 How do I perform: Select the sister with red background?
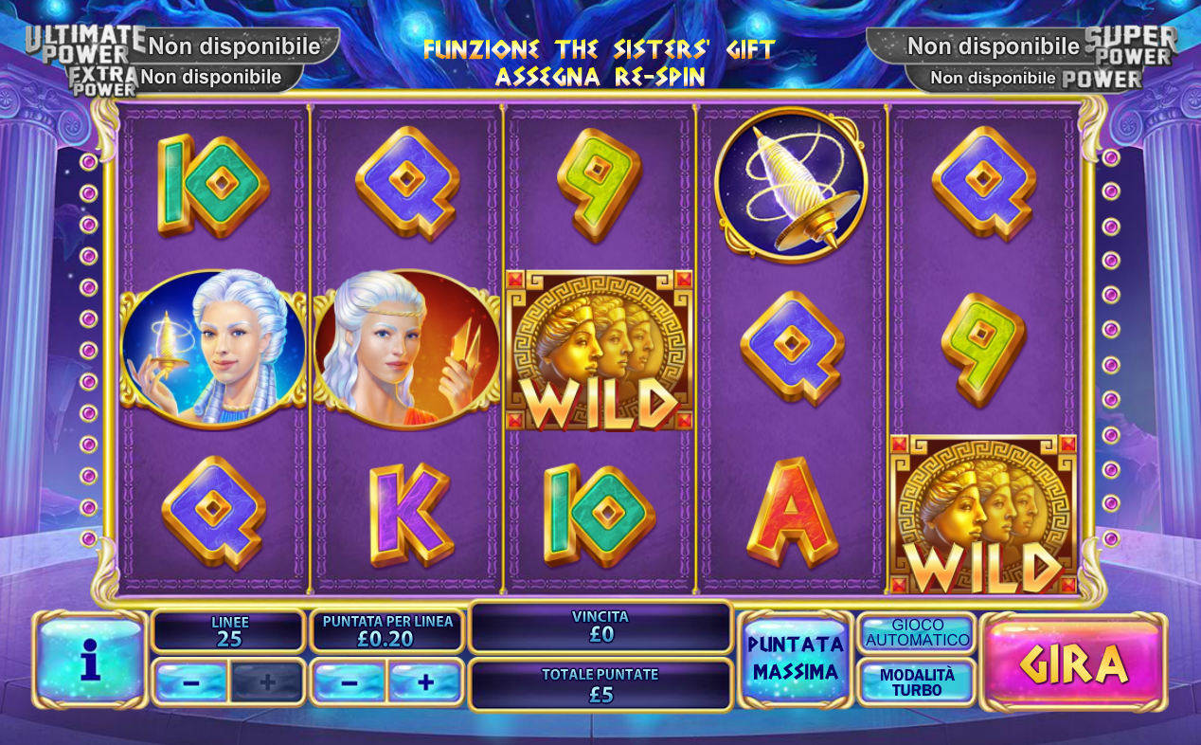coord(406,347)
